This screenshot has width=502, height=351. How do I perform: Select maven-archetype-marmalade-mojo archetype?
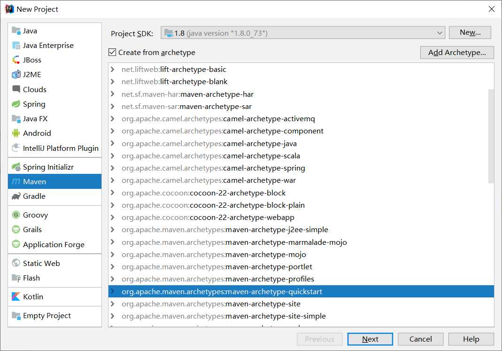point(301,242)
